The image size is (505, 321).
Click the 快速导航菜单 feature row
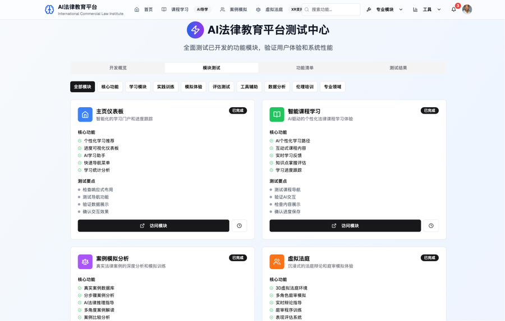pyautogui.click(x=97, y=163)
